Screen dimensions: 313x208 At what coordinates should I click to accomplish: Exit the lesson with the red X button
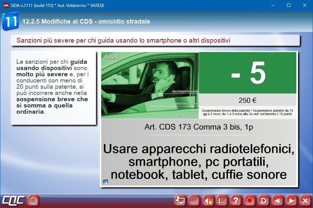coord(305,200)
